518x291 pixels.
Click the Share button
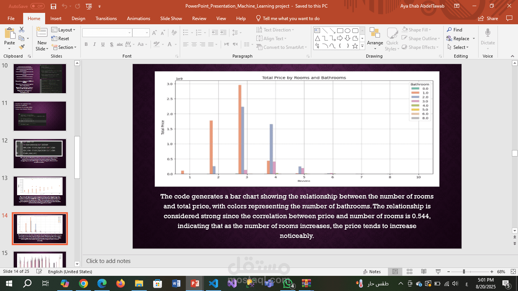coord(488,18)
